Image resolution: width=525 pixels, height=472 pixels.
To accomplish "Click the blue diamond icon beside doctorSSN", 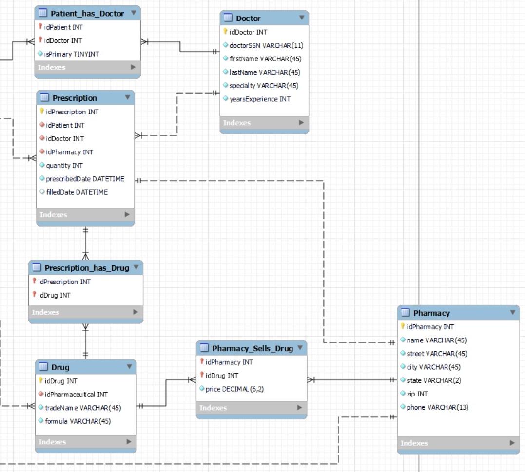I will pos(226,45).
